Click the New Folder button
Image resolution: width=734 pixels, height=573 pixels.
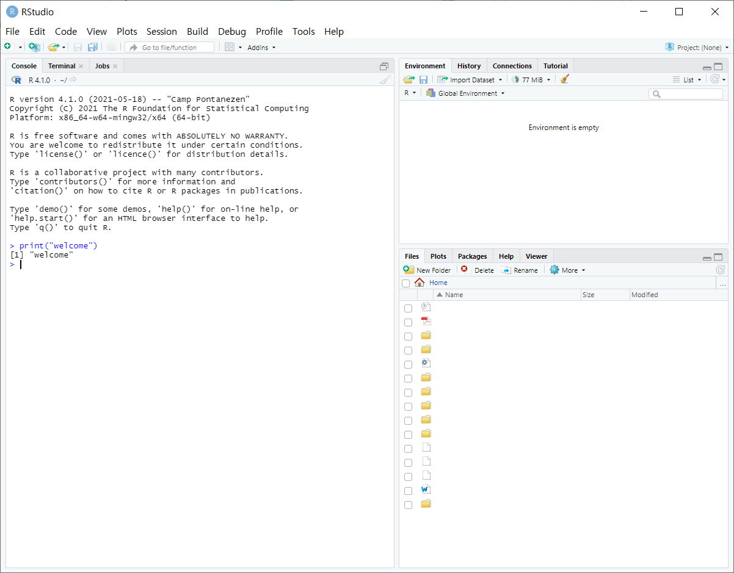point(427,270)
